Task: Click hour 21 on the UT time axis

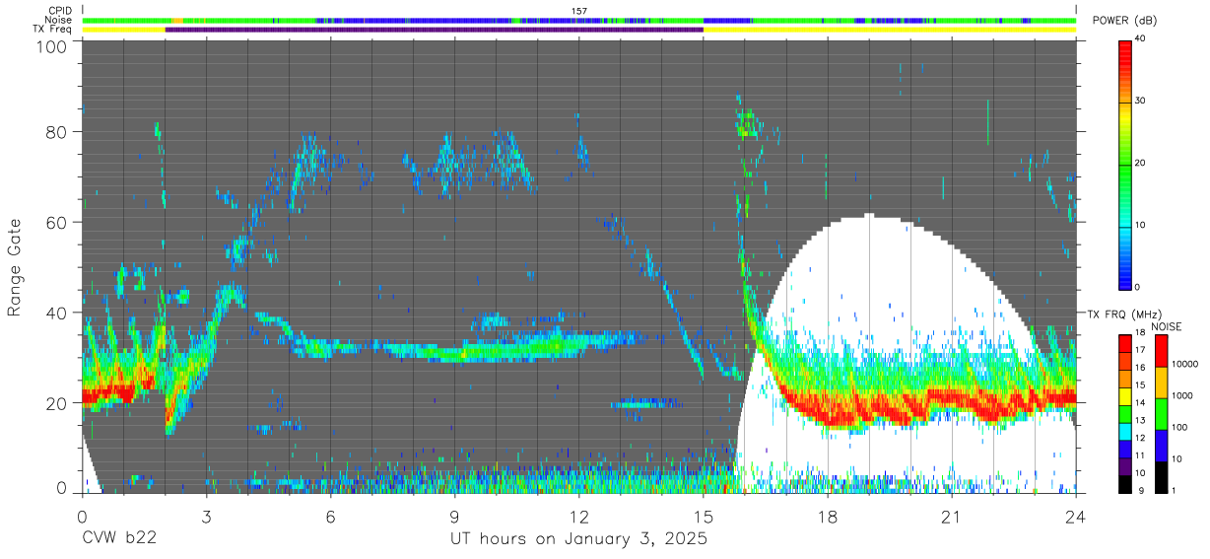Action: [952, 516]
